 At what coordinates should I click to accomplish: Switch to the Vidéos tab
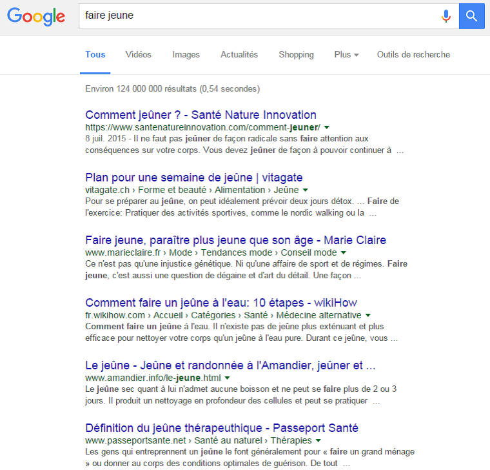[139, 55]
